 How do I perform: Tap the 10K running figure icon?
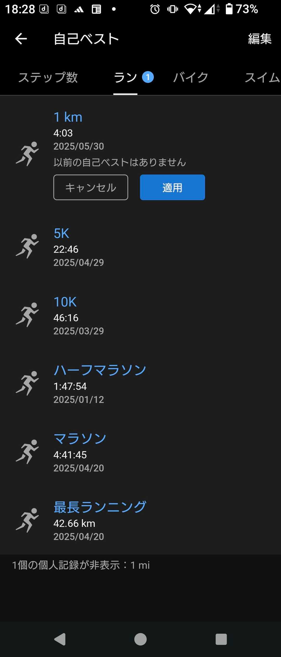[27, 315]
